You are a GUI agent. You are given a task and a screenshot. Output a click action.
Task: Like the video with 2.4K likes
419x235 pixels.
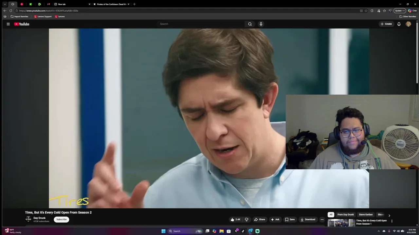click(x=236, y=219)
